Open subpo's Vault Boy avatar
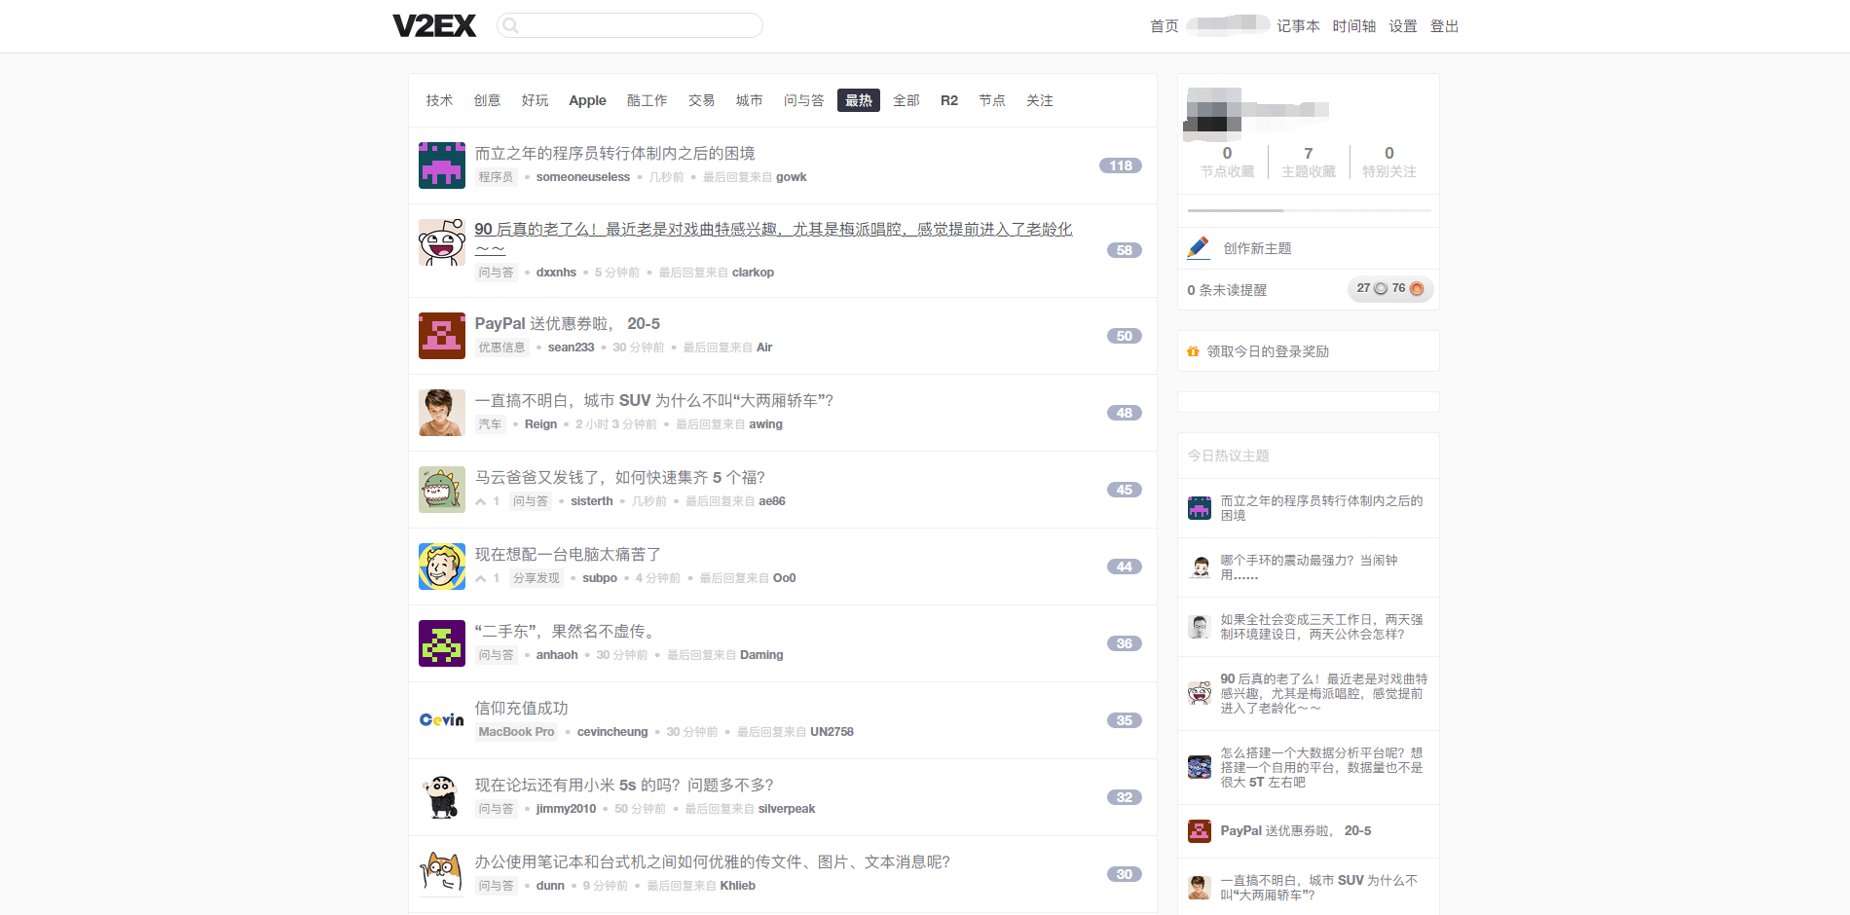The height and width of the screenshot is (915, 1850). tap(442, 567)
